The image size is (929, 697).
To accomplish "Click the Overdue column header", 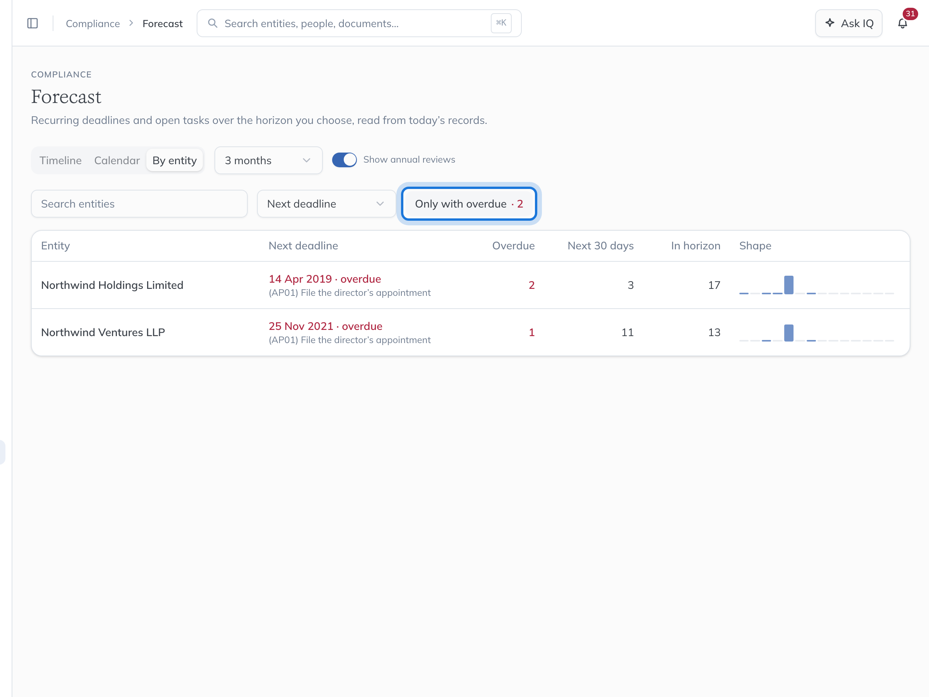I will click(x=513, y=246).
